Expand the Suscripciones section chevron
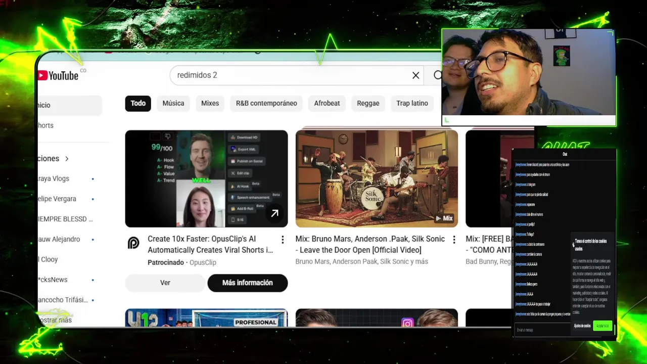The image size is (647, 364). tap(66, 159)
